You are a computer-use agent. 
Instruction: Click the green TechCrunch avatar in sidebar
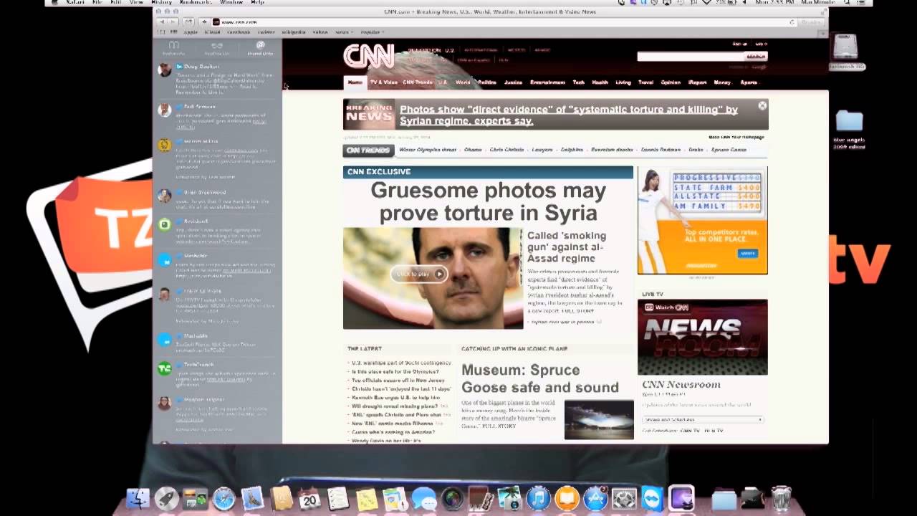165,368
